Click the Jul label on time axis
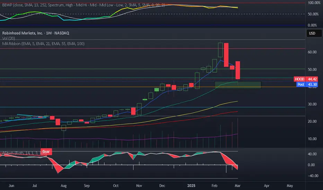The height and width of the screenshot is (190, 323). point(35,186)
